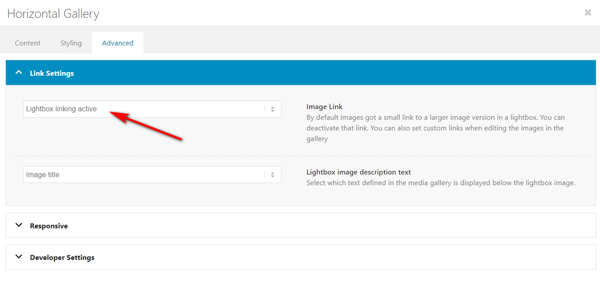The height and width of the screenshot is (288, 600).
Task: Click the Lightbox image description text label
Action: [359, 172]
